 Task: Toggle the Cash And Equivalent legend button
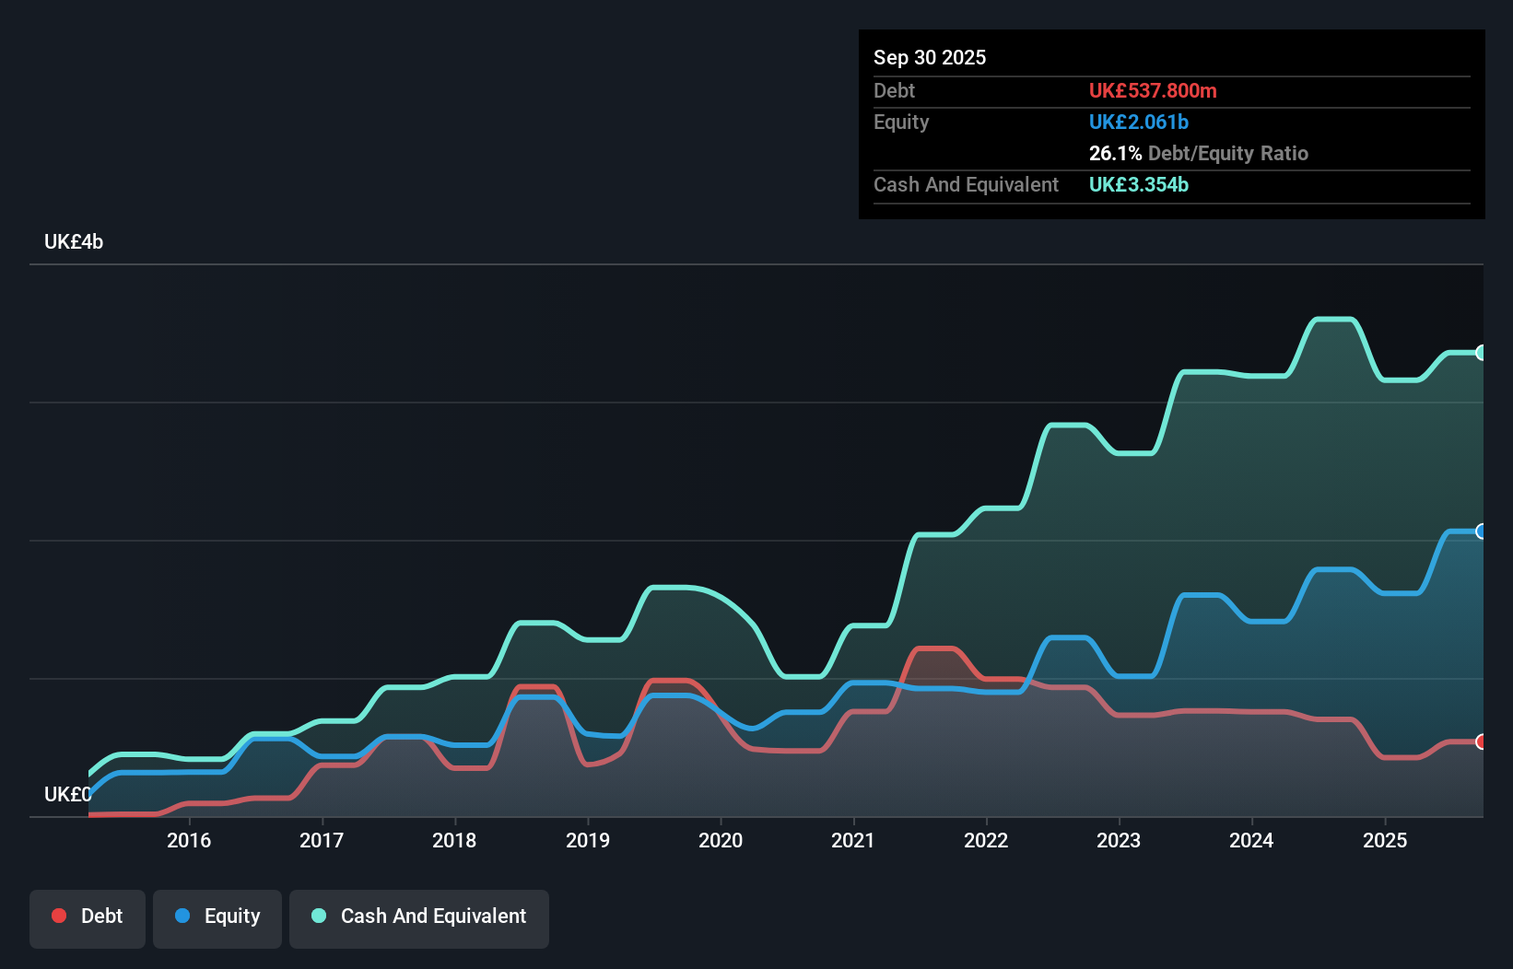[419, 918]
